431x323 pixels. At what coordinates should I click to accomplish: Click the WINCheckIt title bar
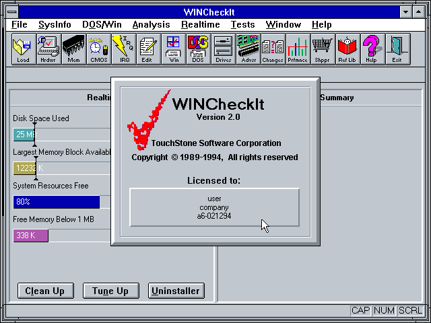click(x=209, y=12)
